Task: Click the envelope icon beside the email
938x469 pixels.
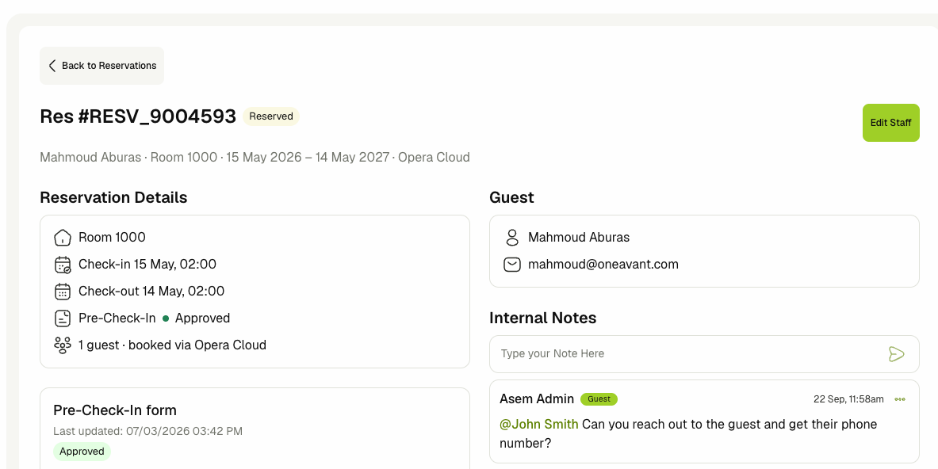Action: (x=512, y=264)
